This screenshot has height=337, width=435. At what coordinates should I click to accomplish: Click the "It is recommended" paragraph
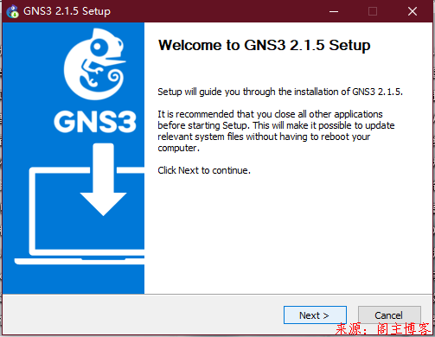(276, 131)
